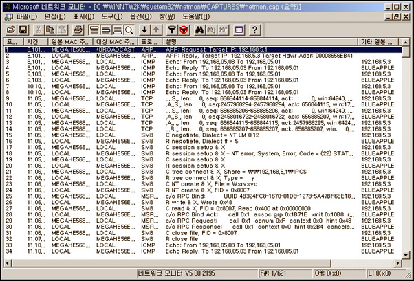Click the Paste (clipboard) toolbar icon
414x281 pixels.
click(x=62, y=30)
